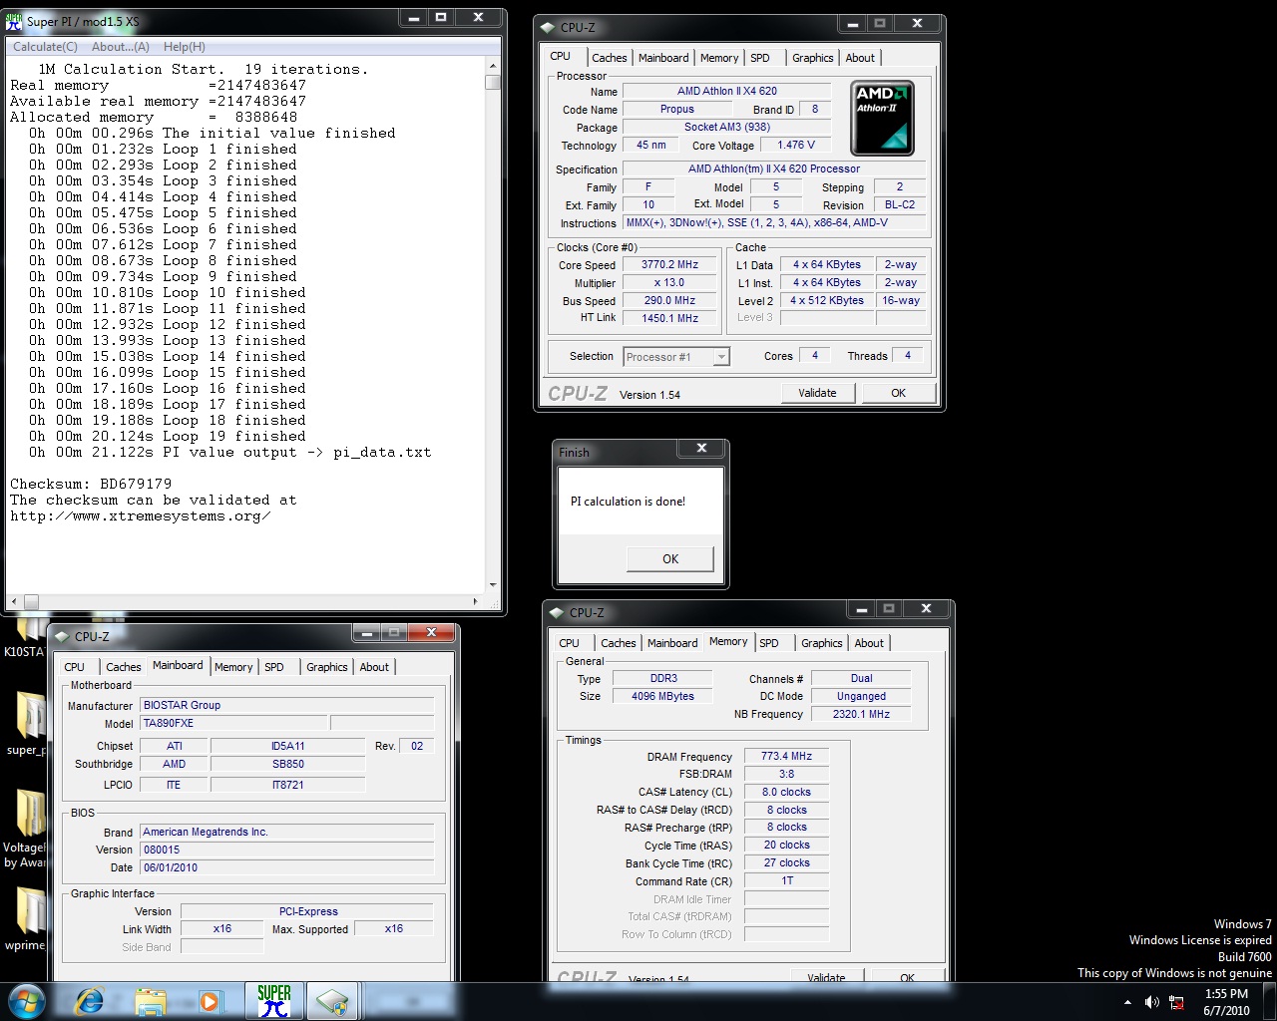Click the Super PI scrollbar up arrow
The height and width of the screenshot is (1021, 1277).
[x=493, y=67]
